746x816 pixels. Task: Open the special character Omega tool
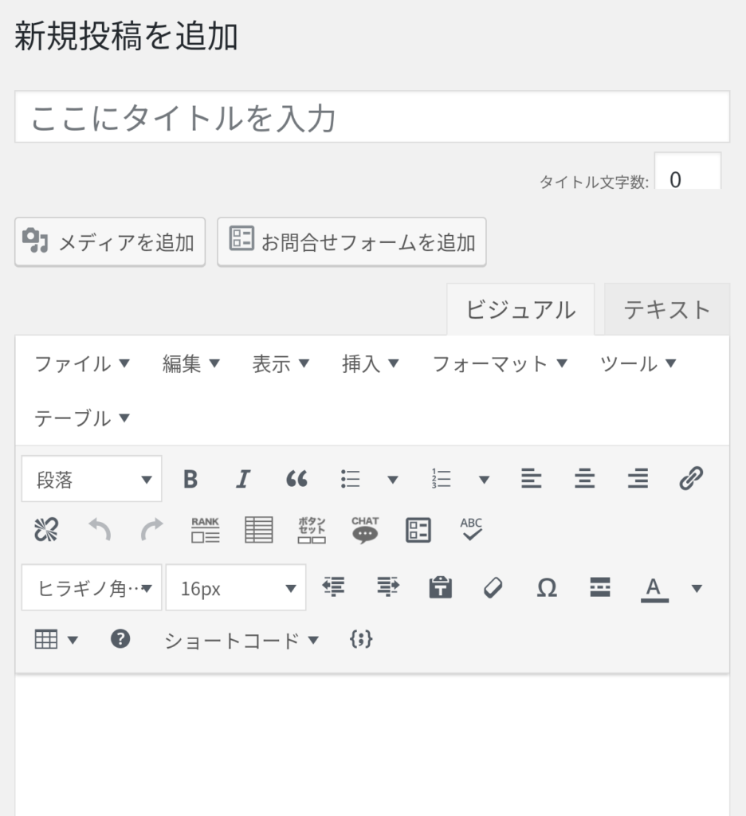click(547, 588)
